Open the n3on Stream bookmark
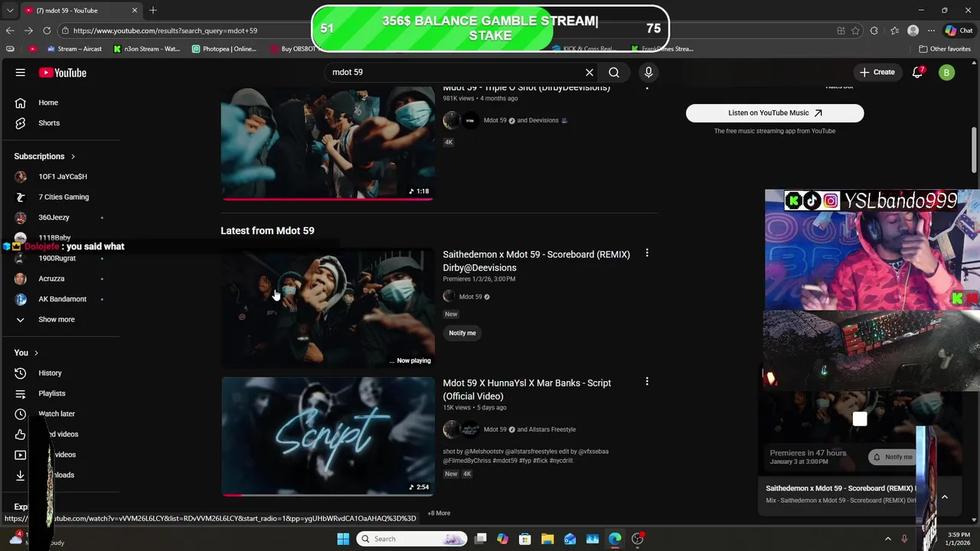The height and width of the screenshot is (551, 980). 147,49
